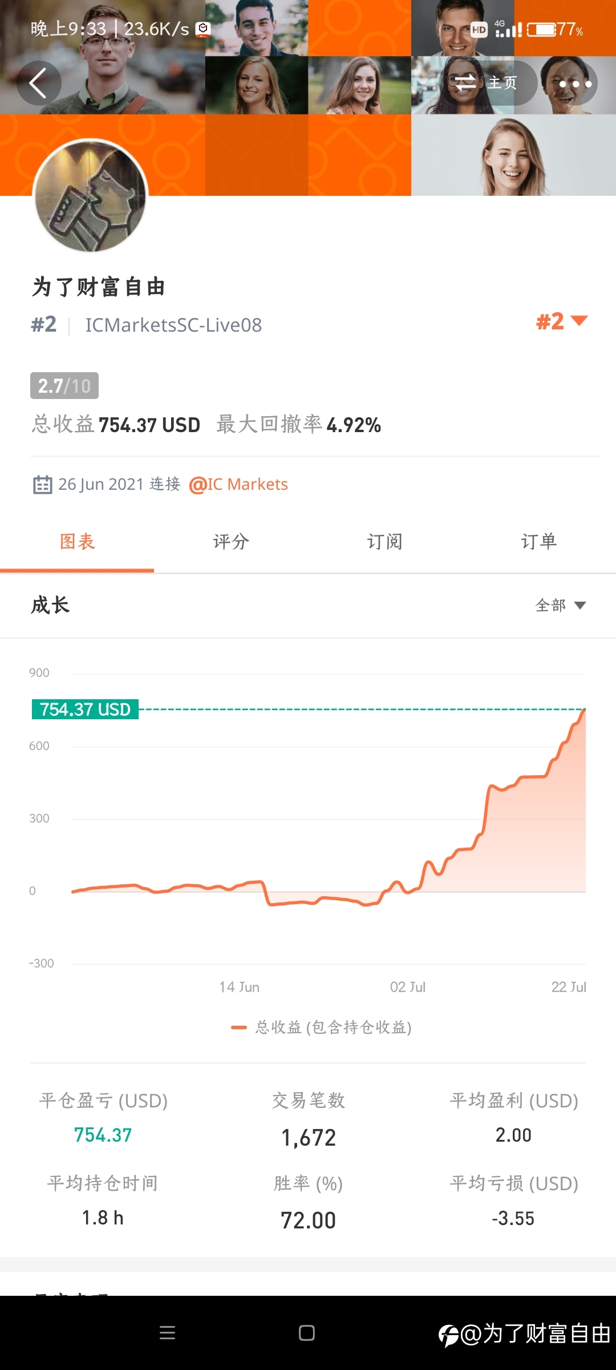Screen dimensions: 616x1370
Task: Open the 订单 tab
Action: point(539,541)
